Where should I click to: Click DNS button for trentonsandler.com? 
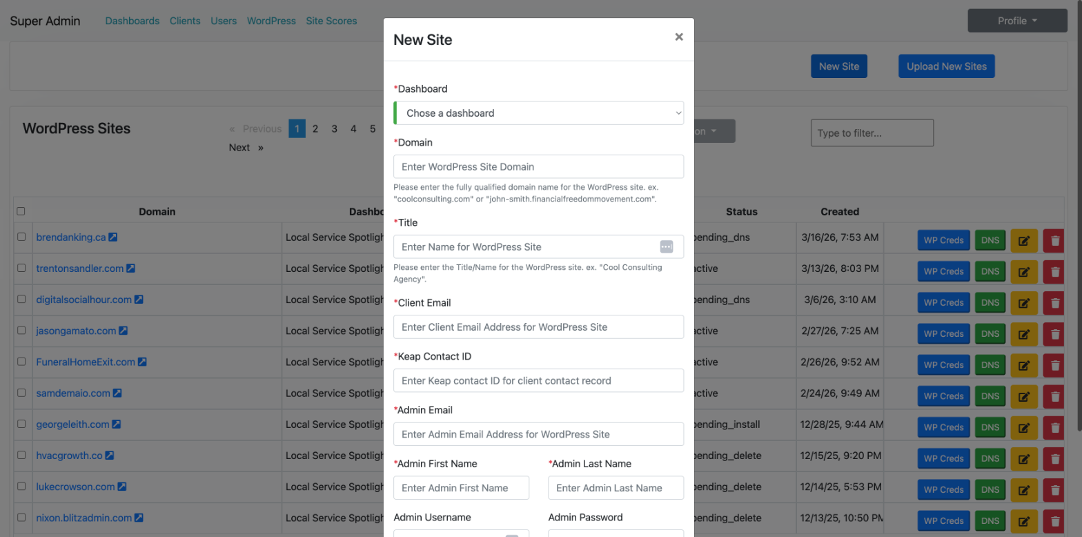(990, 271)
